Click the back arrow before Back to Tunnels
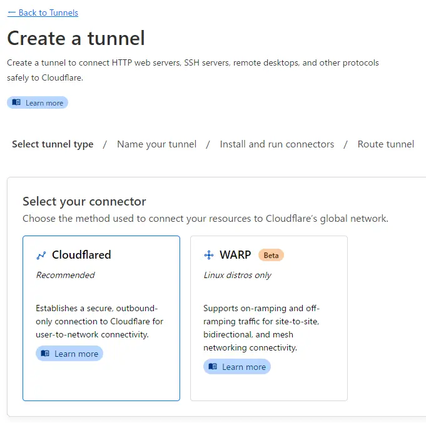426x423 pixels. coord(11,12)
